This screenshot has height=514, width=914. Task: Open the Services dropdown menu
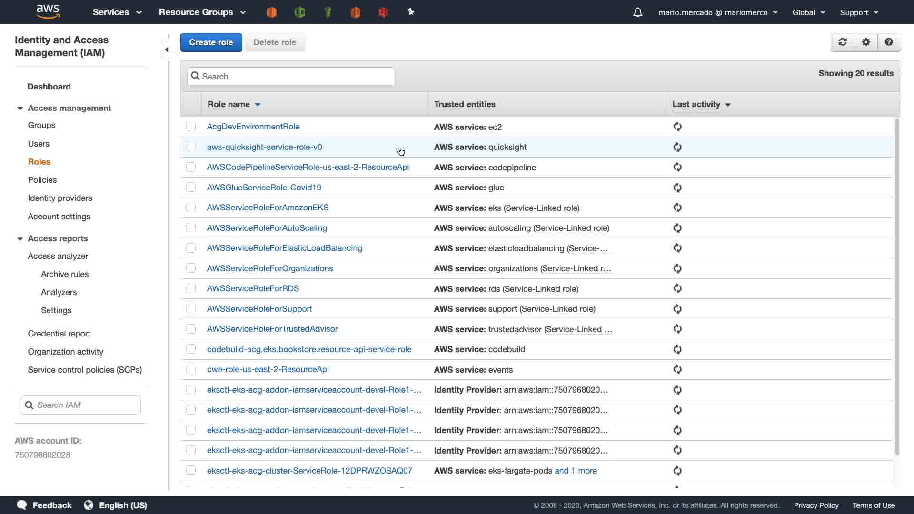click(117, 12)
